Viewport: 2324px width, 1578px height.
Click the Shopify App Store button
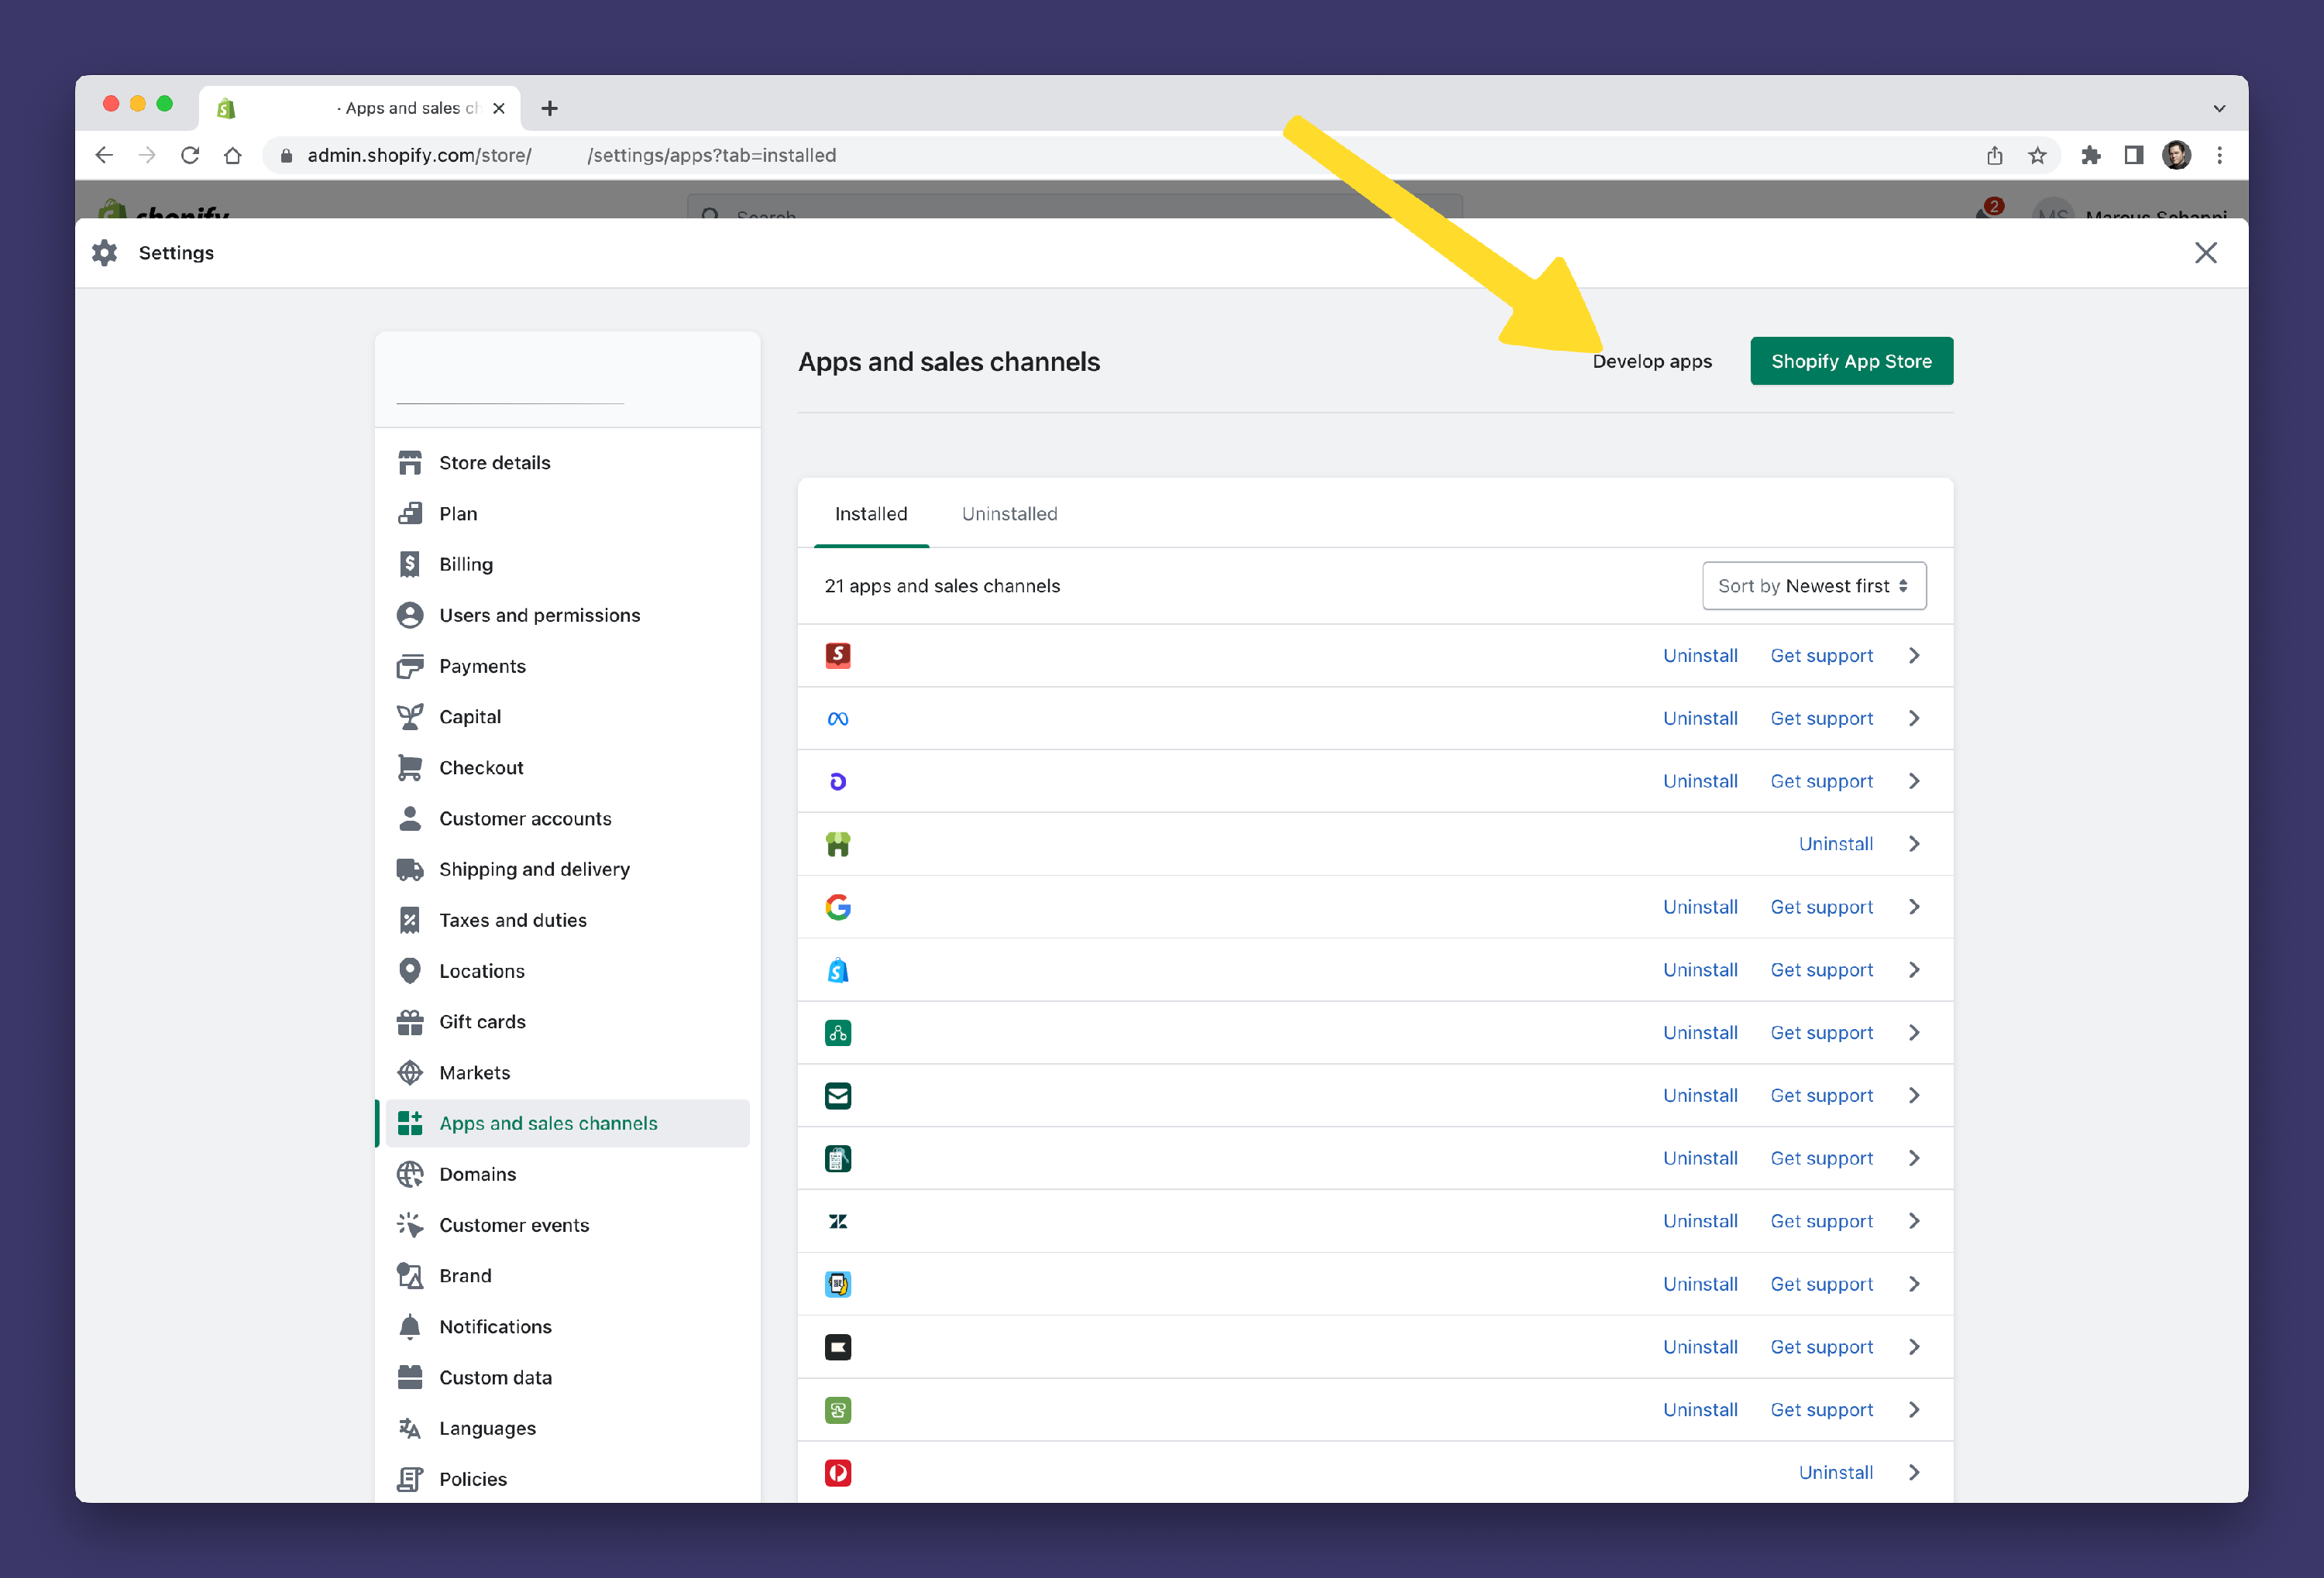[1850, 361]
